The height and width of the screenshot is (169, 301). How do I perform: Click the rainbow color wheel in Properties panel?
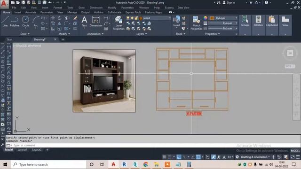point(206,18)
